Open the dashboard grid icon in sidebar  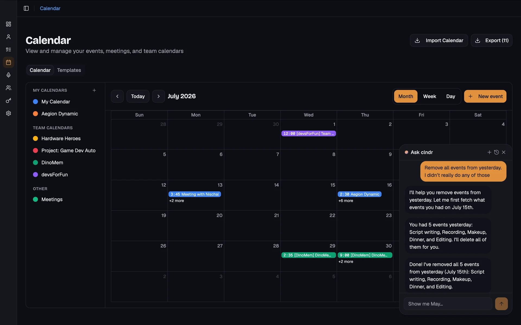point(8,24)
